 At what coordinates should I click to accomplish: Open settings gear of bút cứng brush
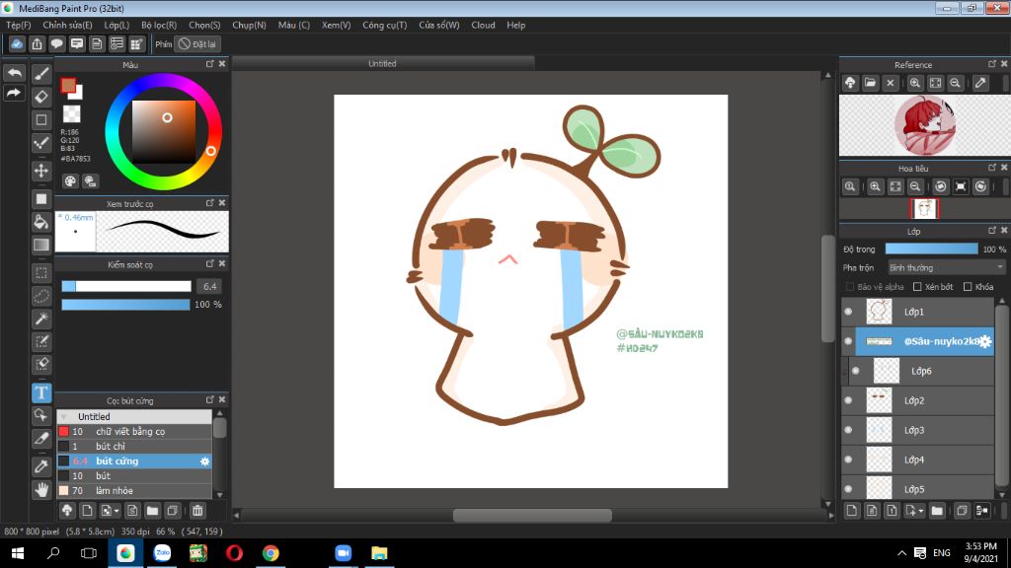[204, 461]
